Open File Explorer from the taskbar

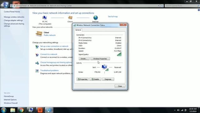coord(12,110)
